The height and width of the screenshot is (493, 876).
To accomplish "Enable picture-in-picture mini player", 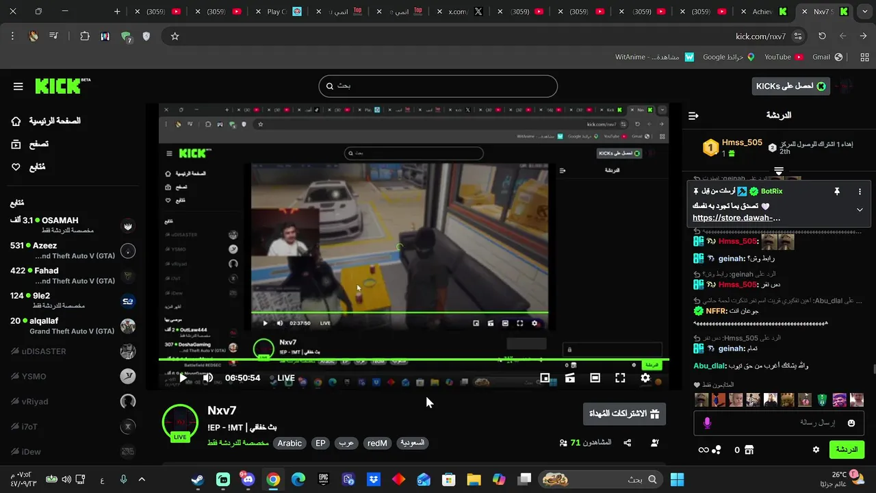I will pos(545,378).
